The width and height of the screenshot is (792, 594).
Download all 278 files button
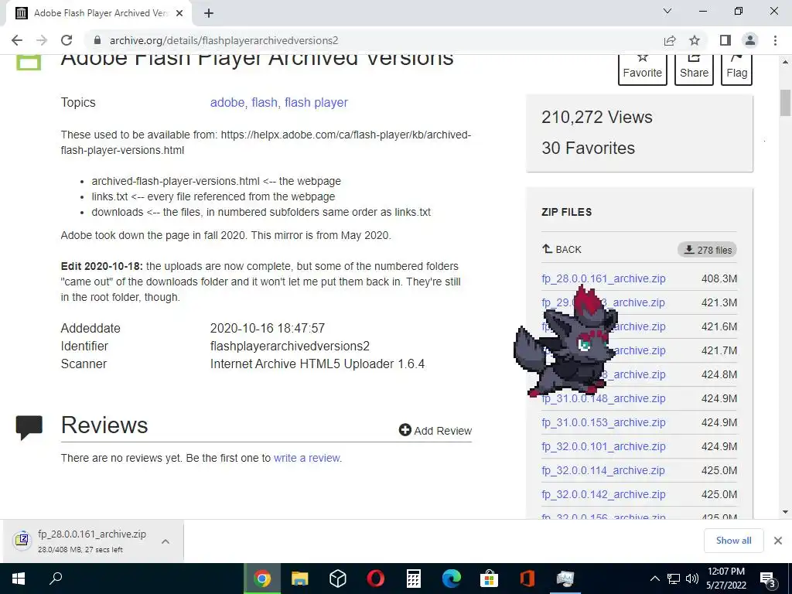707,250
